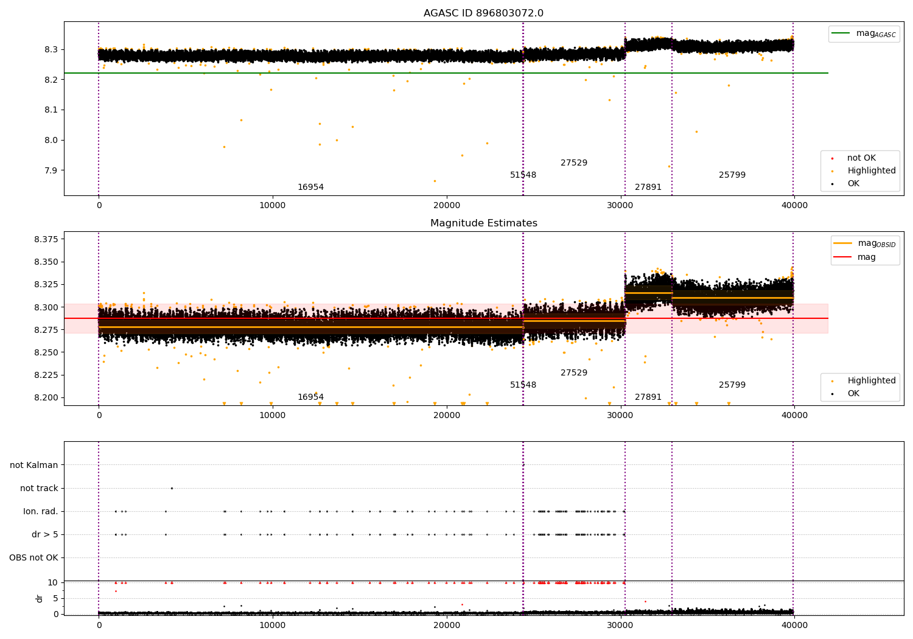Click the 8.1 y-tick in the top plot
The width and height of the screenshot is (913, 639).
[x=51, y=110]
